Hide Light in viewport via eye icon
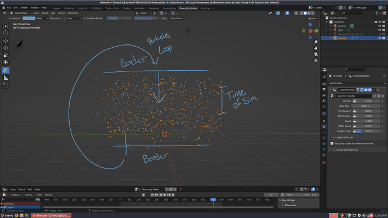The width and height of the screenshot is (388, 218). [x=380, y=30]
